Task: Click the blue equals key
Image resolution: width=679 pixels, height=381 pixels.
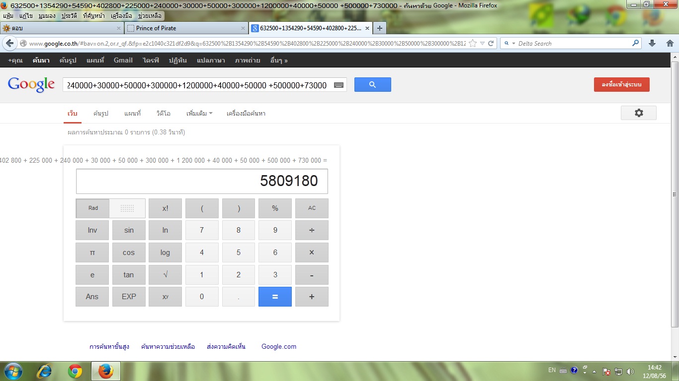Action: pos(275,297)
